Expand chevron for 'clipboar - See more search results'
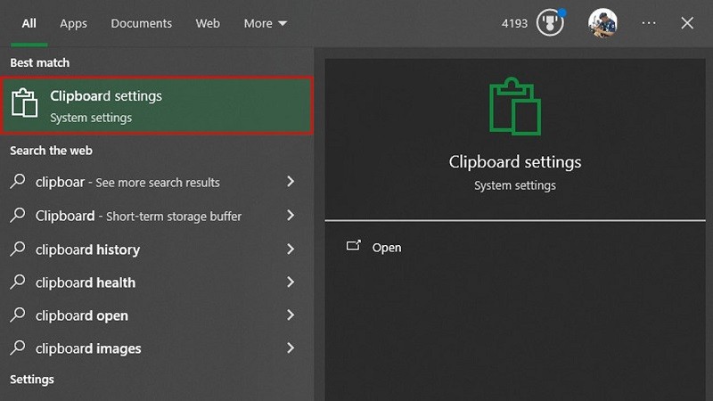Viewport: 713px width, 401px height. click(x=291, y=182)
